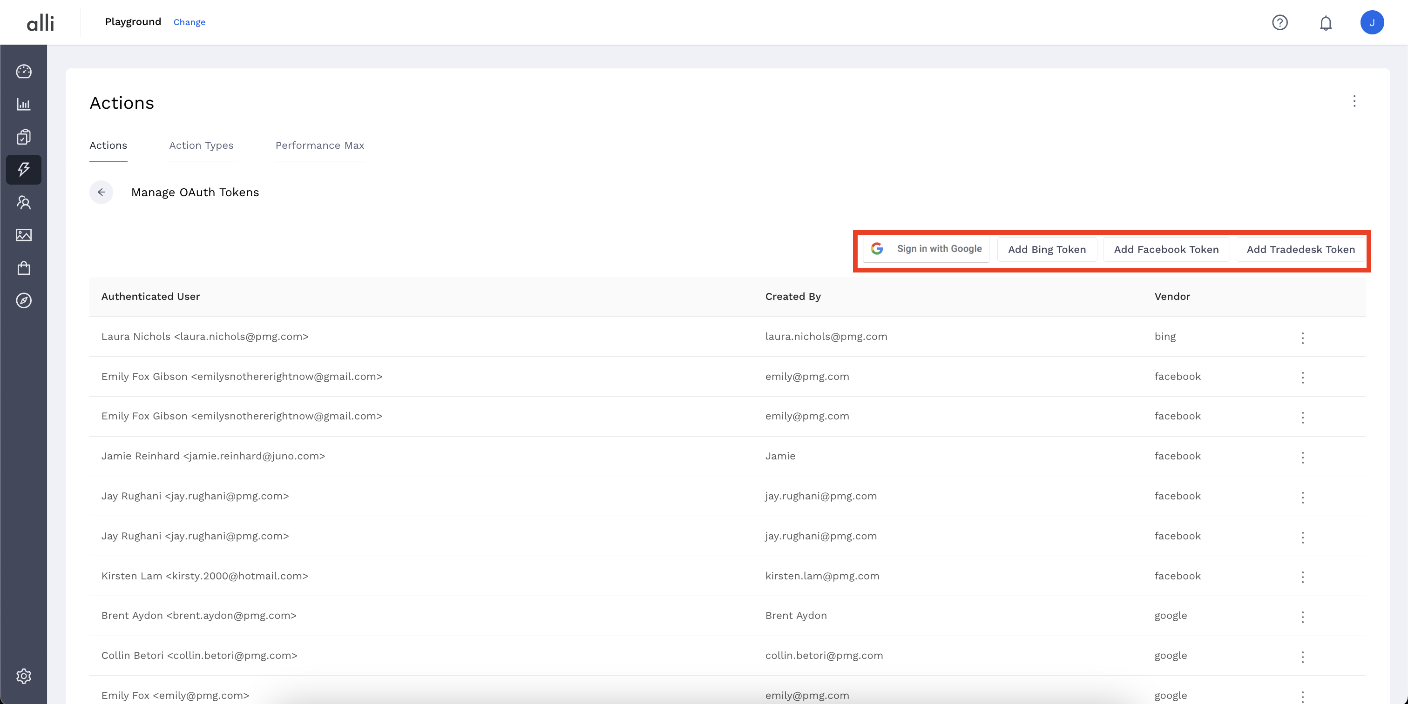
Task: Switch to the Performance Max tab
Action: [319, 145]
